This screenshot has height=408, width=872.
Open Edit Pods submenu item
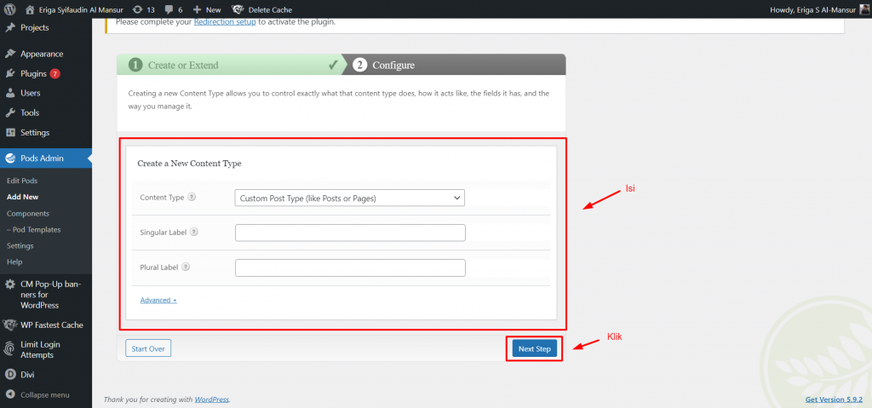click(x=22, y=181)
